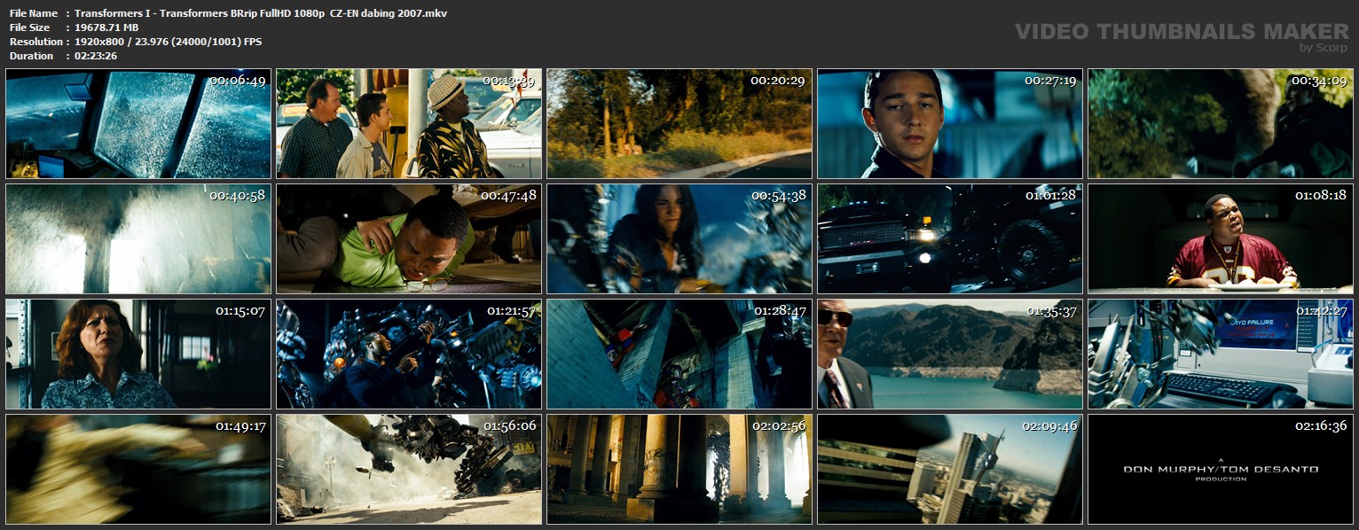
Task: Open the red-haired woman thumbnail at 01:15:07
Action: pos(138,354)
